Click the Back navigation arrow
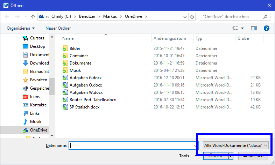Viewport: 275px width, 165px height. tap(7, 17)
